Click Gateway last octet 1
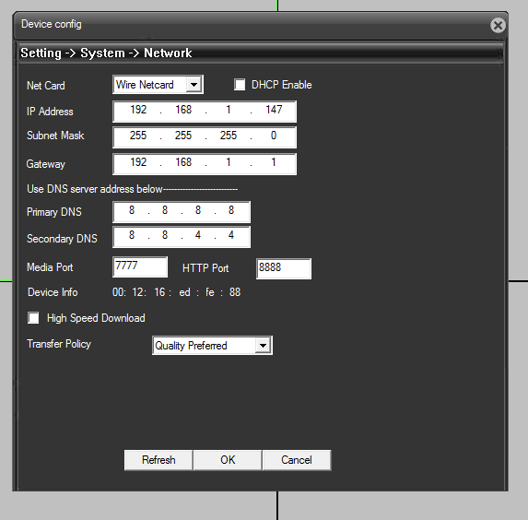This screenshot has height=520, width=528. point(274,162)
